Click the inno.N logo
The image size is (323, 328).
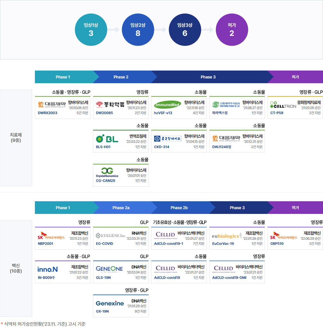[x=48, y=269]
